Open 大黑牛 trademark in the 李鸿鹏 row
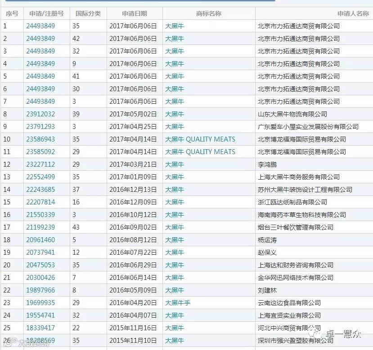 (x=175, y=164)
